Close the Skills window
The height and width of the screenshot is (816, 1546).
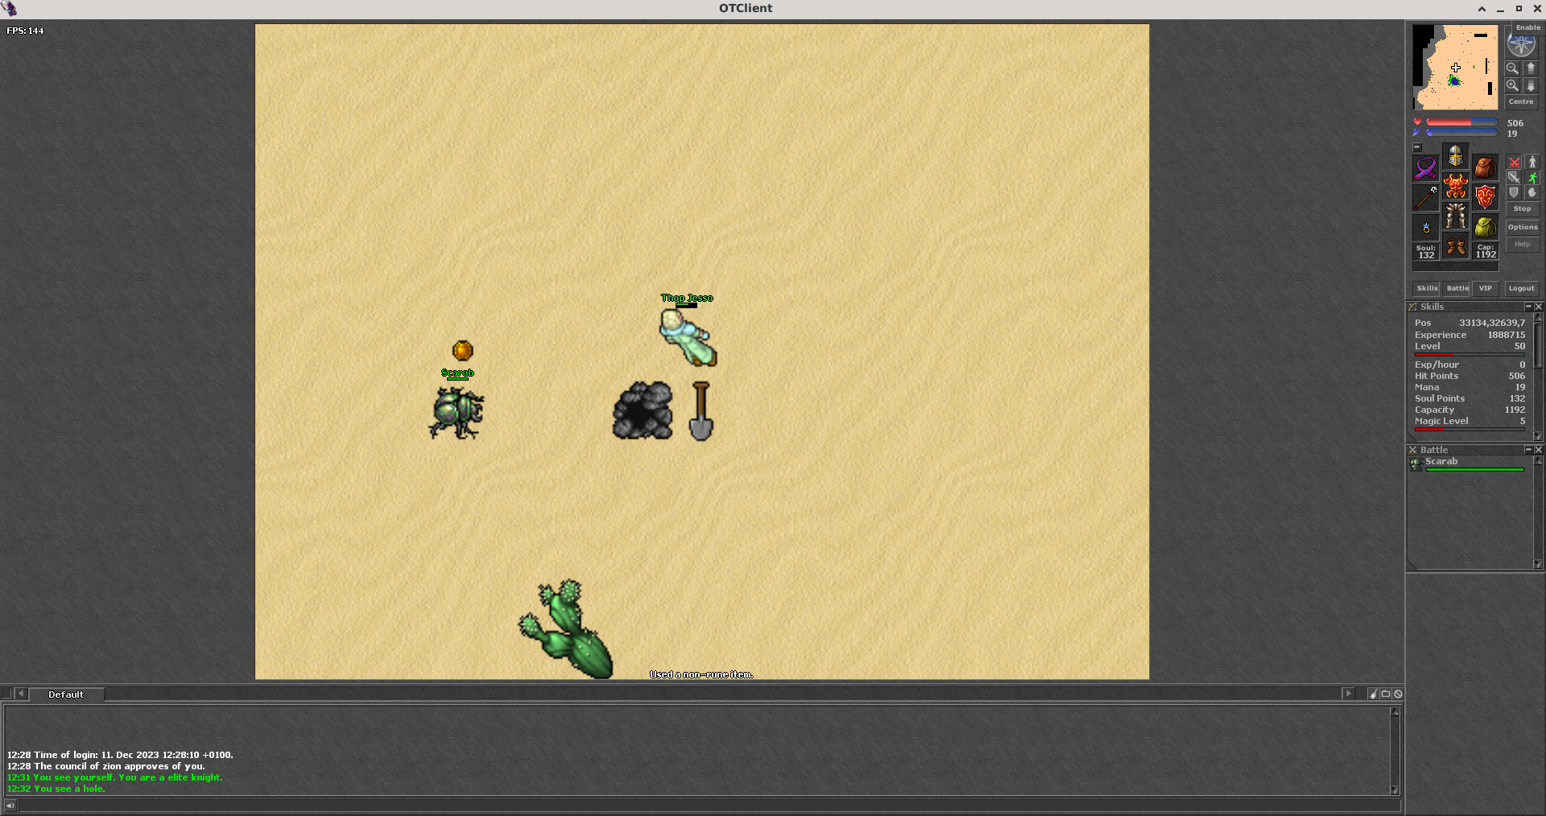pos(1538,307)
